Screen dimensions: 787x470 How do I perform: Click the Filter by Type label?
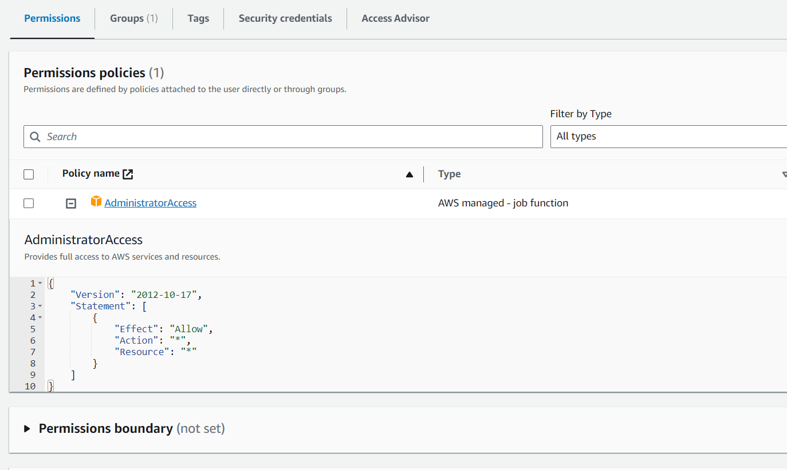click(x=581, y=114)
